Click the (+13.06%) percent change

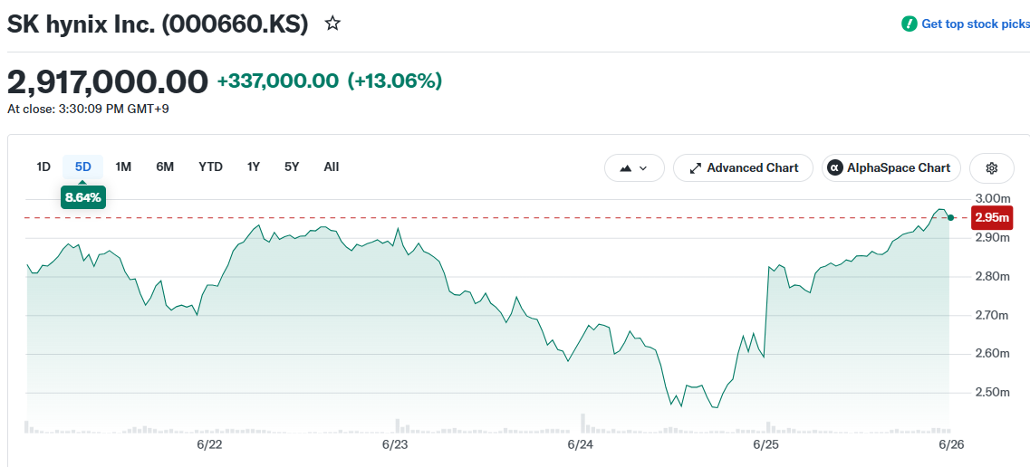[395, 81]
